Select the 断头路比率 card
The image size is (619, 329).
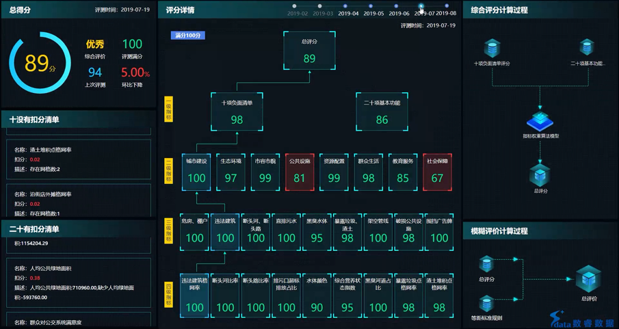(255, 295)
